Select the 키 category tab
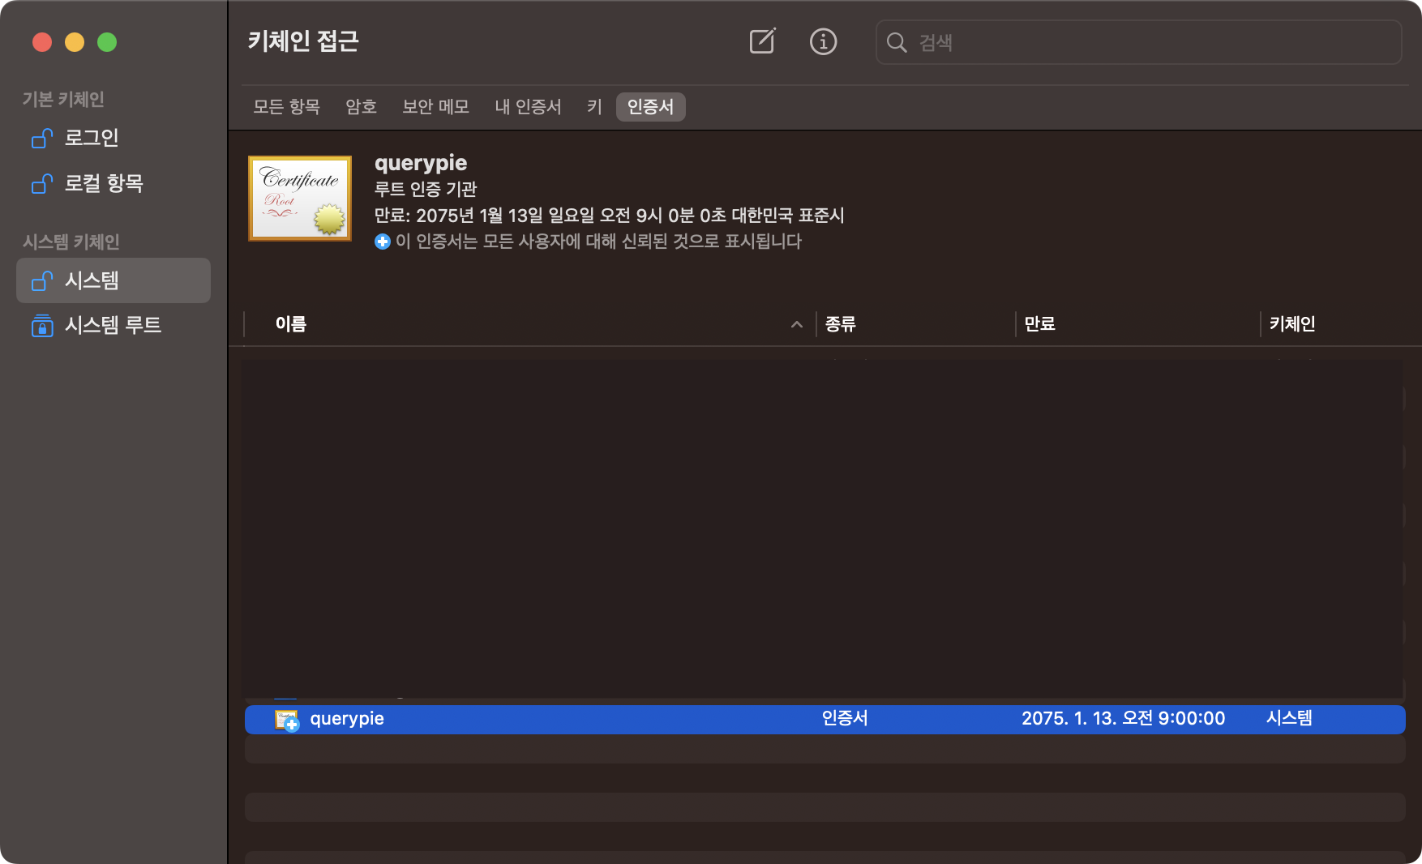 click(x=593, y=106)
